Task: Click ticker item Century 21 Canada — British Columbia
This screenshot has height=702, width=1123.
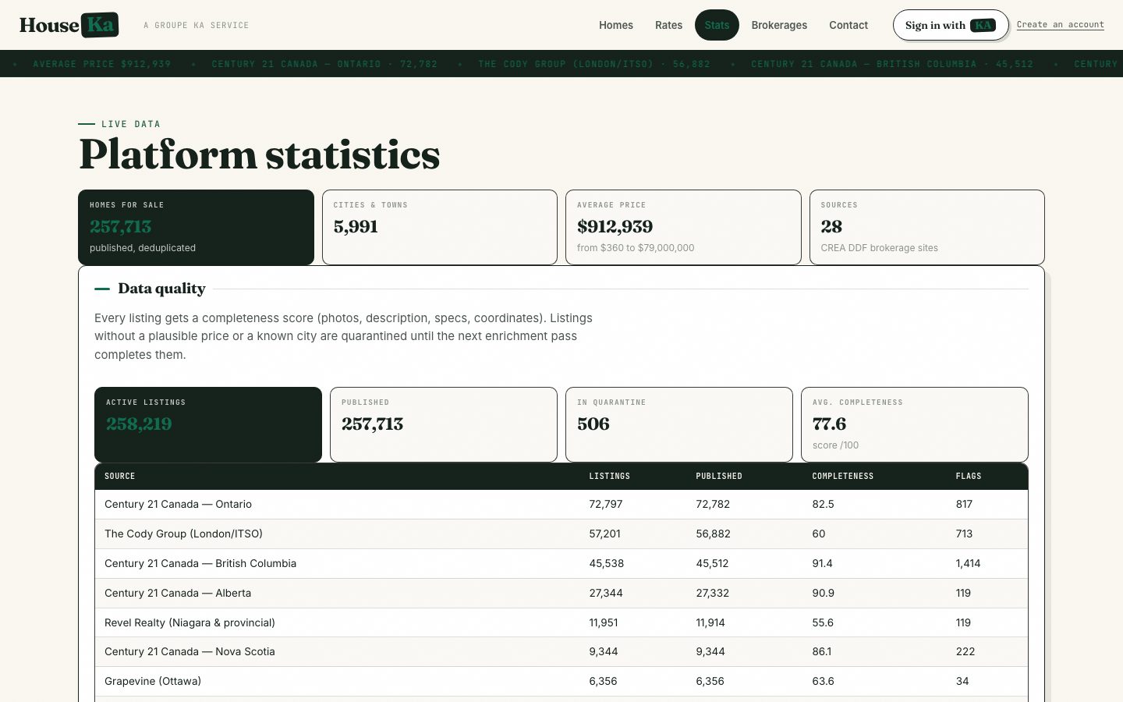Action: (892, 64)
